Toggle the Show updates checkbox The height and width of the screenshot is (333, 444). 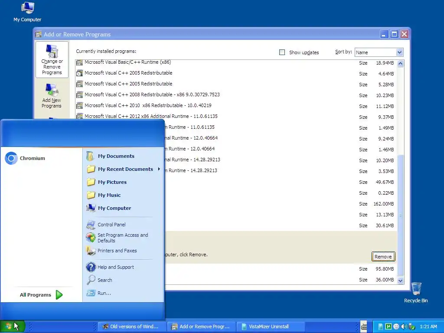coord(282,52)
